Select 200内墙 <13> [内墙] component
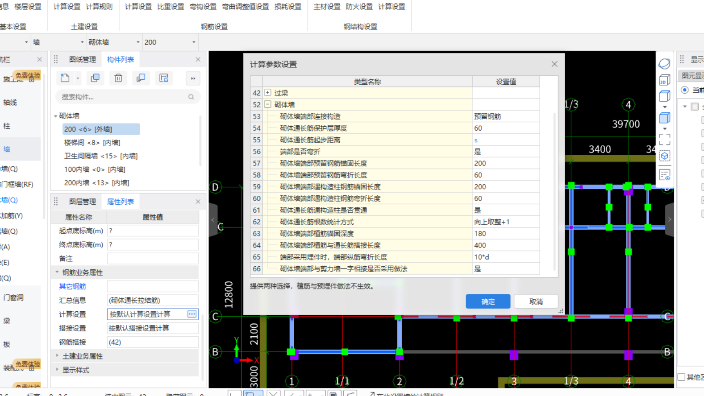 (x=96, y=183)
